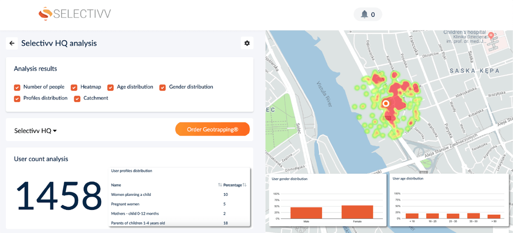Select row 'Parents of children 1-4 years old'
Image resolution: width=513 pixels, height=233 pixels.
pos(179,223)
